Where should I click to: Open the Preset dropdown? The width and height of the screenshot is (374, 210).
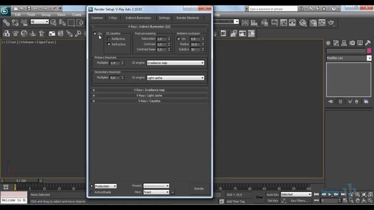[x=156, y=185]
